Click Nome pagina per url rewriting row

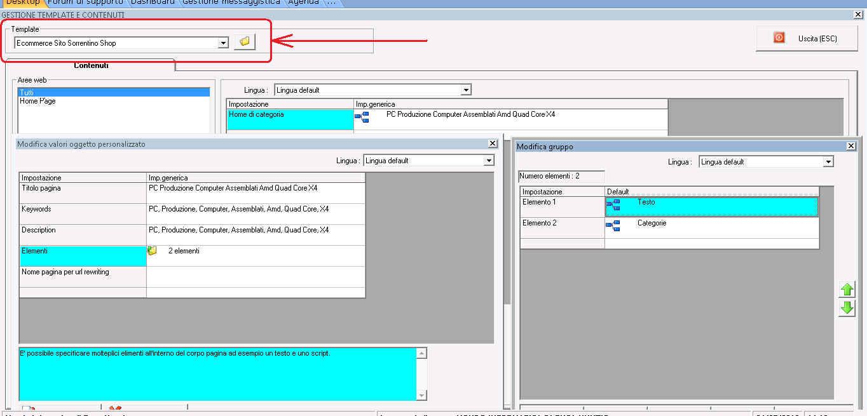(x=83, y=277)
